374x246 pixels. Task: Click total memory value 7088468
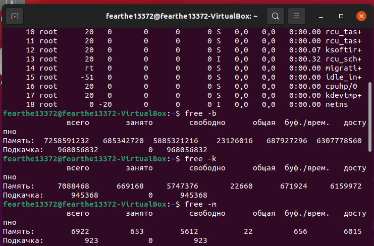pos(74,186)
